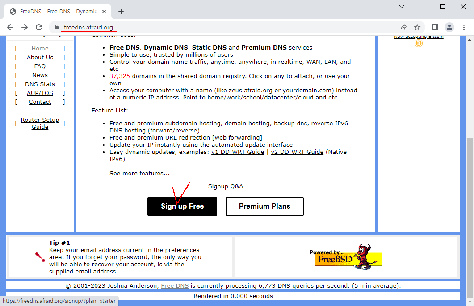Click Rendered in 0.000 seconds text
Viewport: 474px width, 306px height.
pyautogui.click(x=233, y=296)
